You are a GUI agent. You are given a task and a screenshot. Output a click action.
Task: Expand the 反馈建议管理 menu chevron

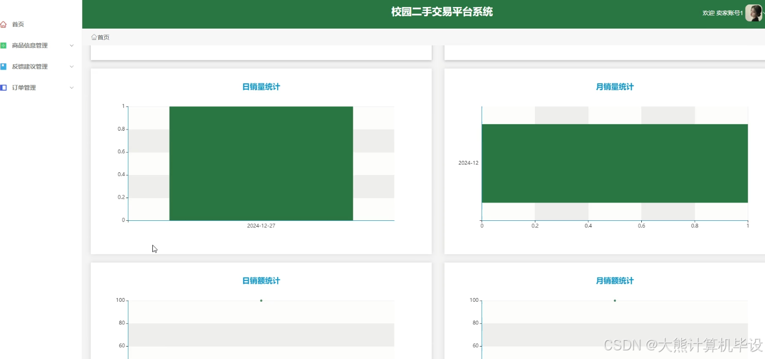click(x=72, y=66)
